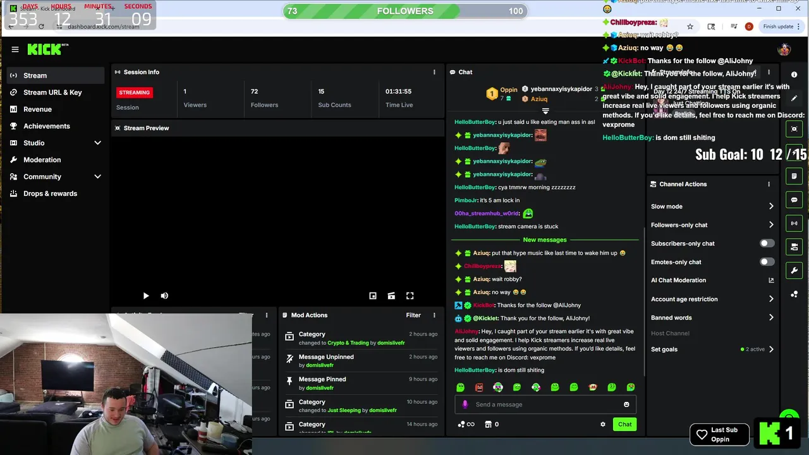Click the pencil edit icon in right rail
Viewport: 809px width, 455px height.
(x=794, y=98)
